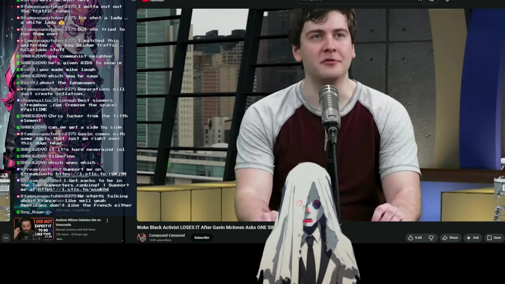The height and width of the screenshot is (284, 505).
Task: Like the video showing 5.6K likes
Action: (x=415, y=237)
